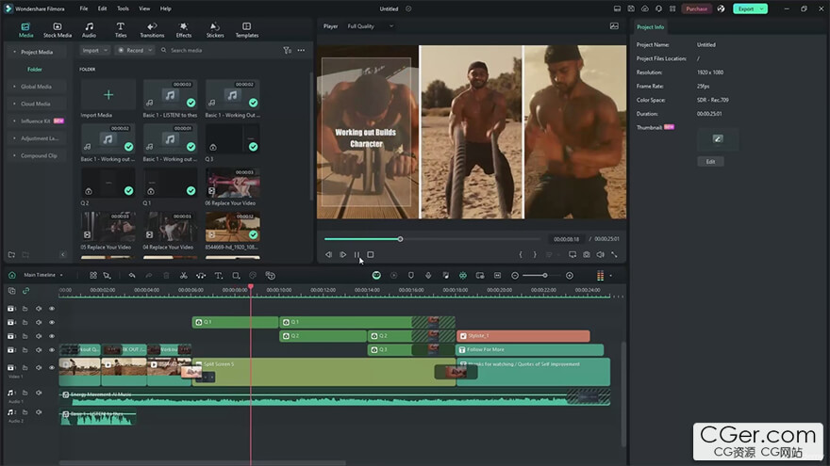Open the Templates tab
Image resolution: width=830 pixels, height=466 pixels.
(247, 30)
